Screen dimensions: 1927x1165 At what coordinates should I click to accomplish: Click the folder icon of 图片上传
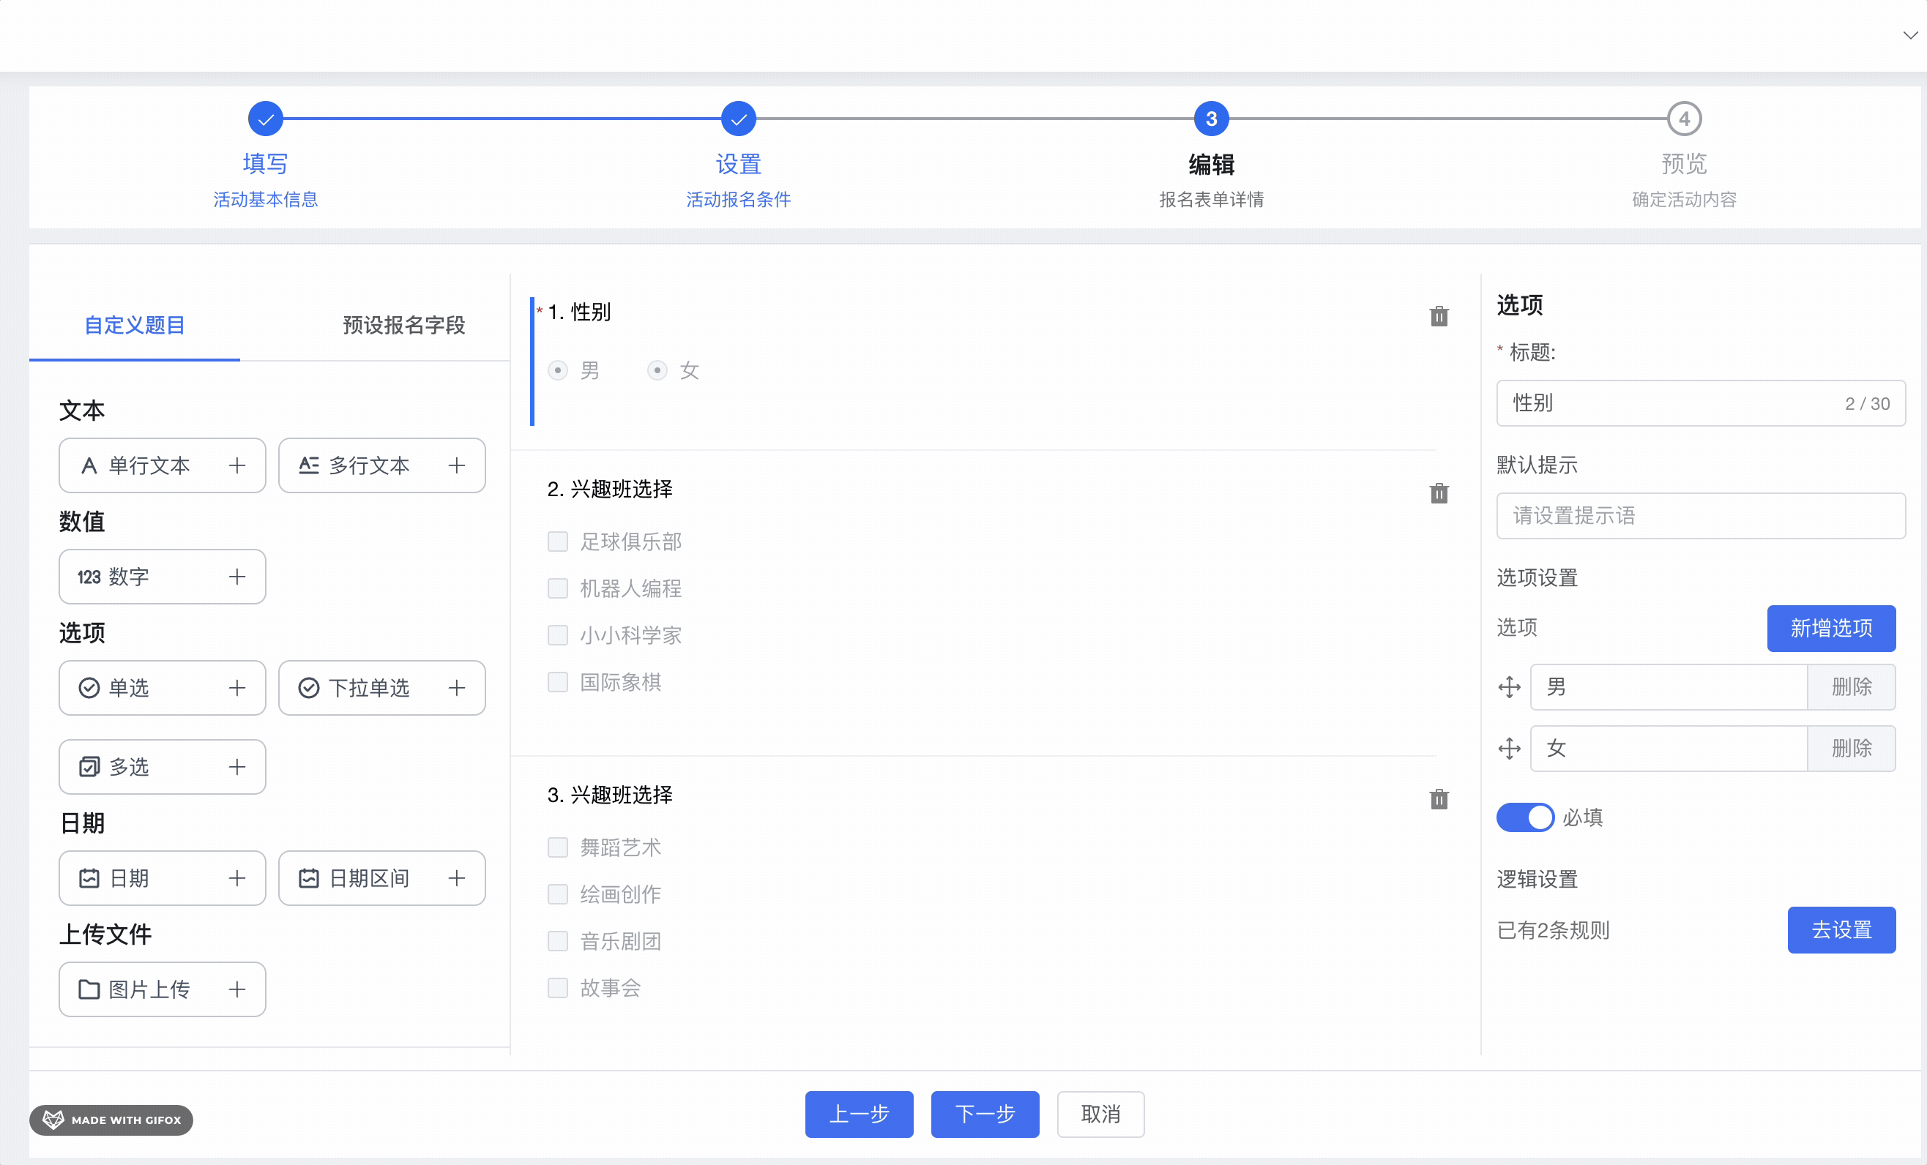click(x=89, y=989)
